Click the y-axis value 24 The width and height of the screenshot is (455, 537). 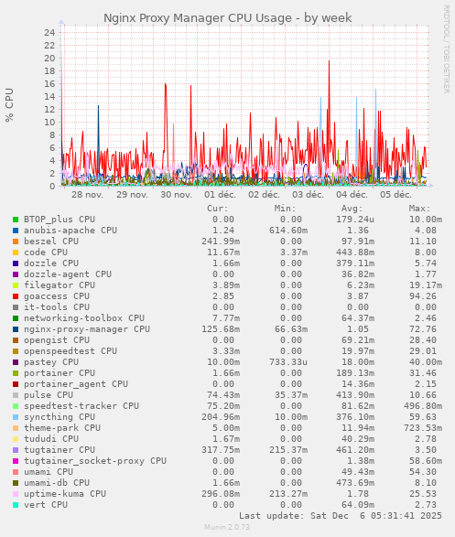(49, 33)
